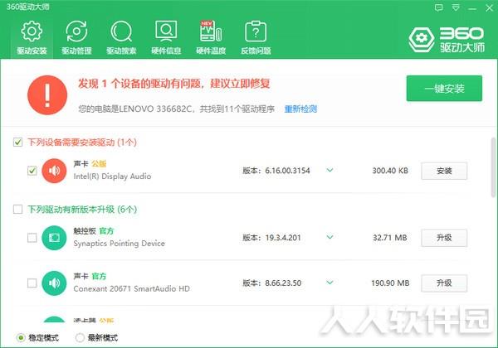Viewport: 498px width, 348px height.
Task: Click 升级 for Conexant SmartAudio HD
Action: 444,283
